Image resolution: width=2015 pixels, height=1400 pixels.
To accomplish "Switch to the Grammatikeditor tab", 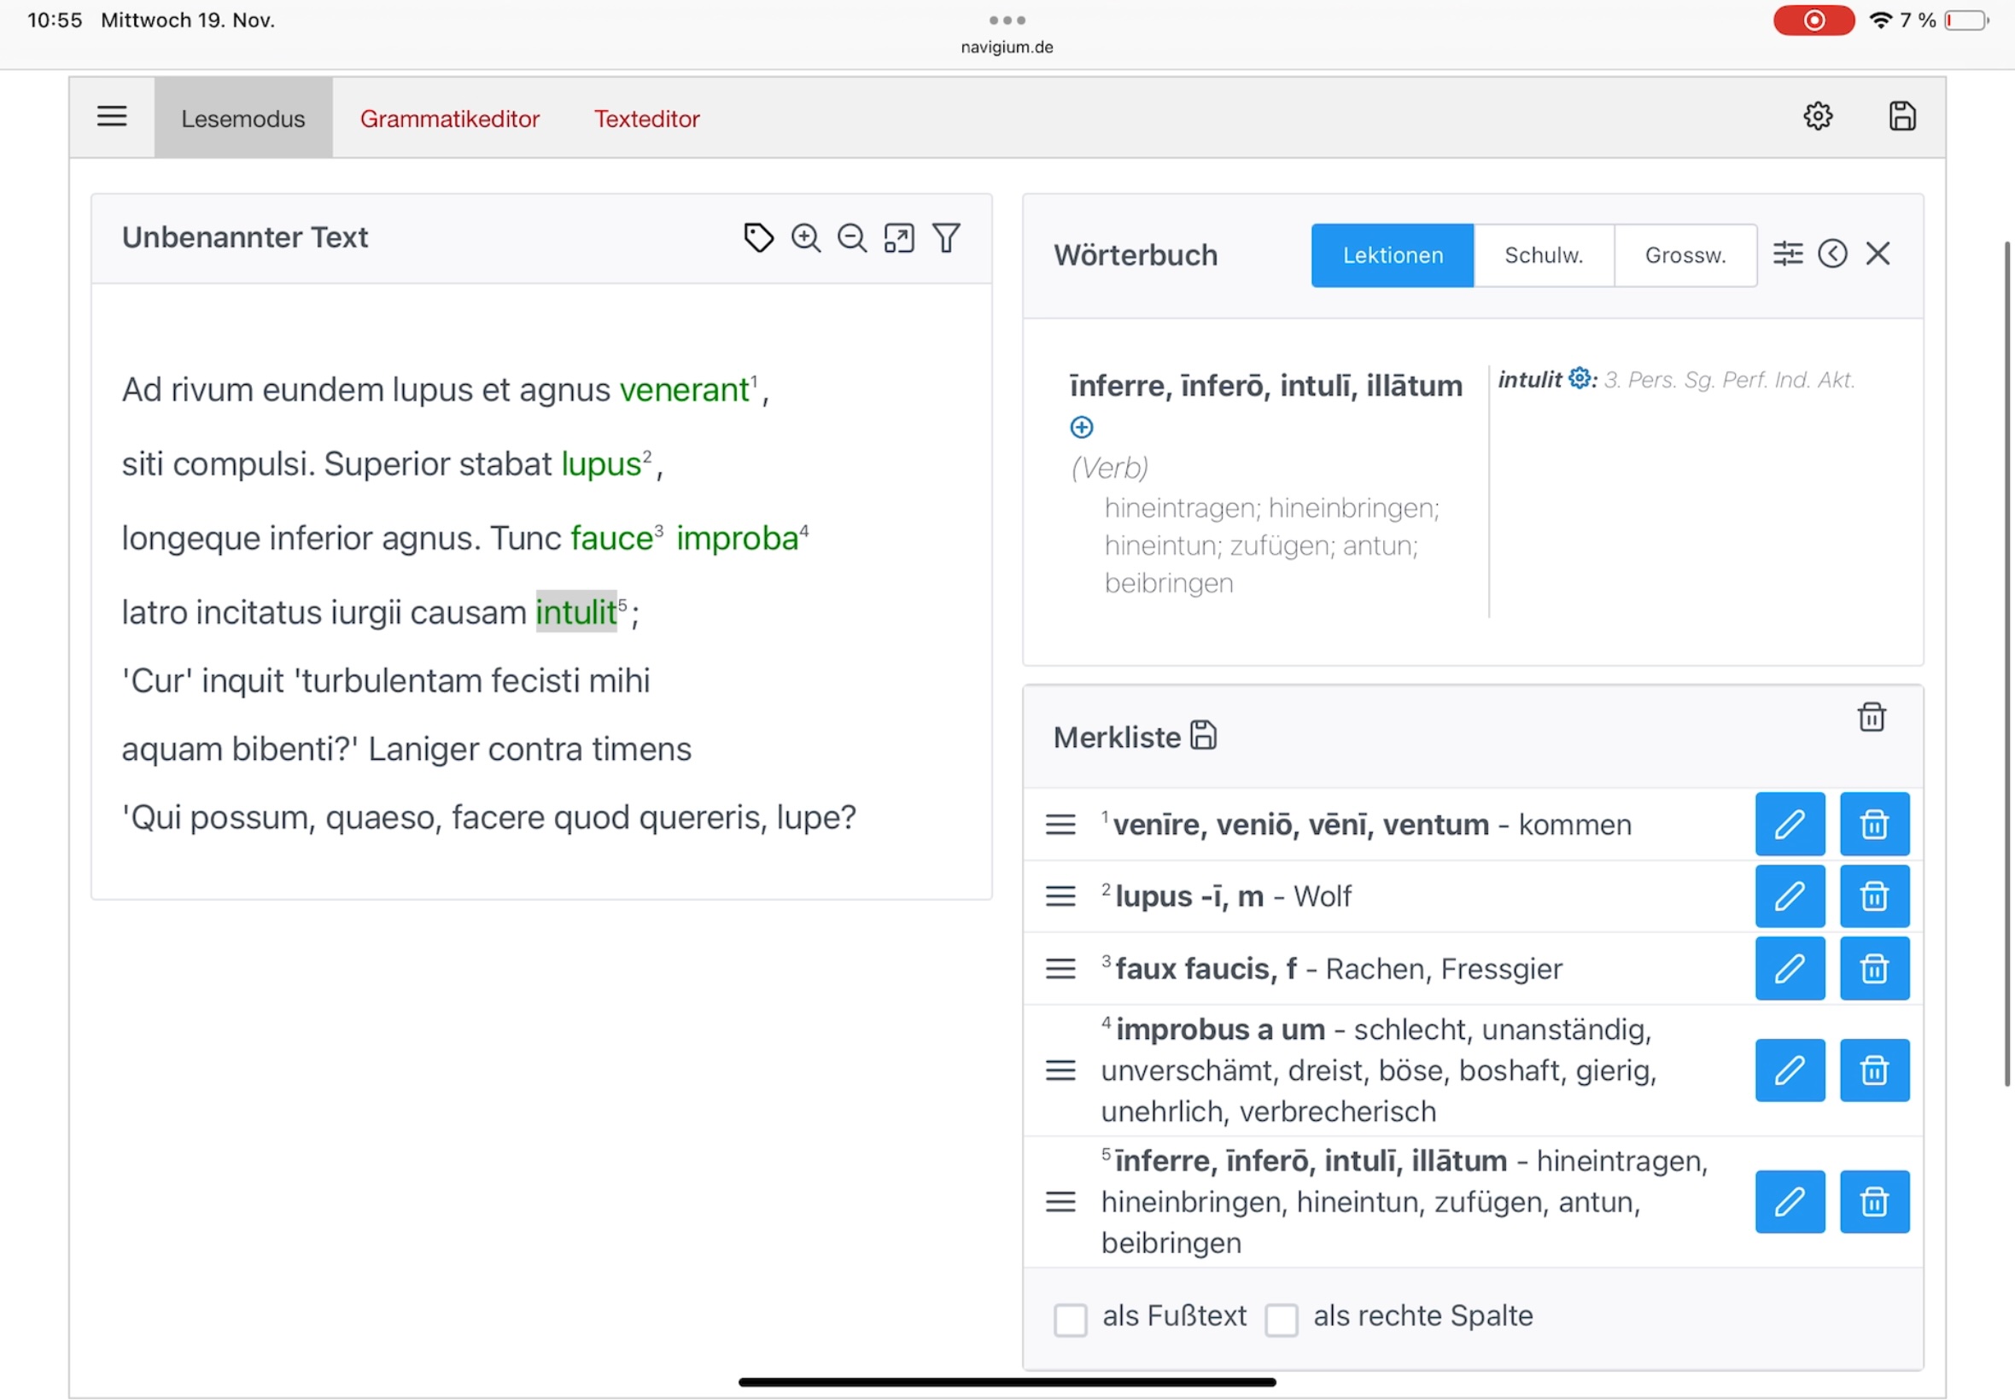I will coord(449,119).
